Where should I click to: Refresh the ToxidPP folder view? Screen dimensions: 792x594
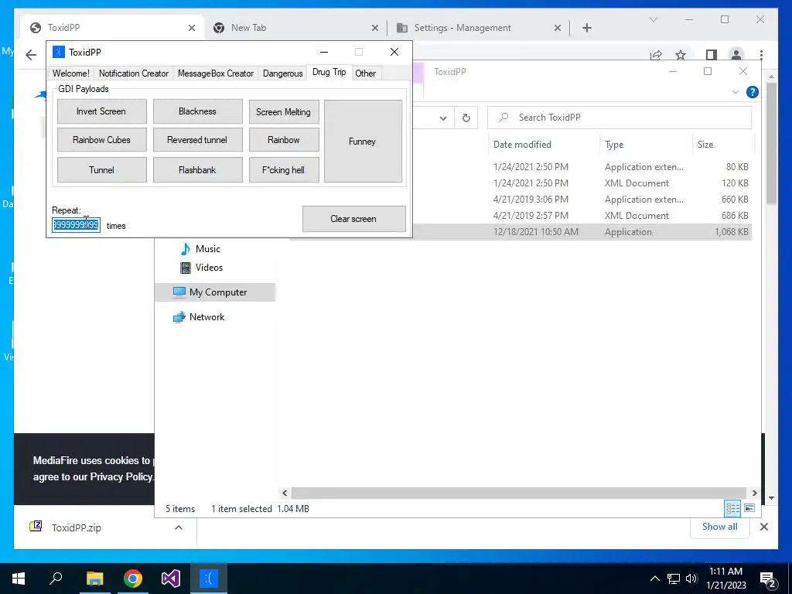tap(466, 118)
